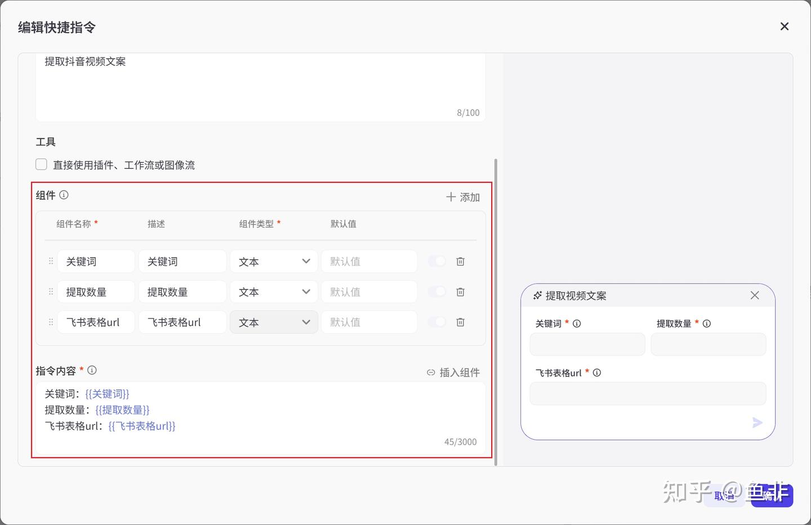
Task: Toggle the switch in 飞书表格url row
Action: point(436,322)
